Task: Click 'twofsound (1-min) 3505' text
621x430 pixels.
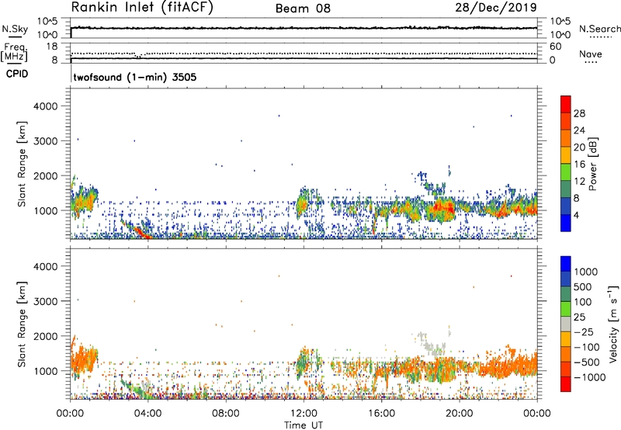Action: (x=135, y=77)
